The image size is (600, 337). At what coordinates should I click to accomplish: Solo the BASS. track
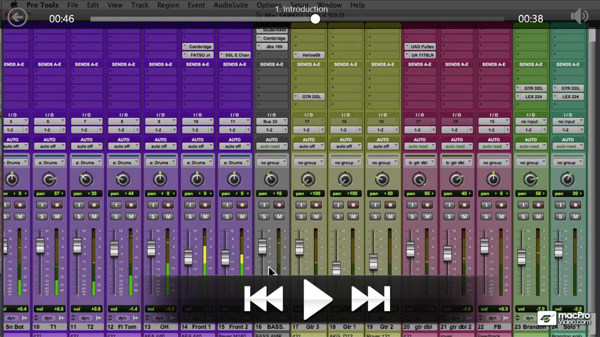[x=264, y=216]
